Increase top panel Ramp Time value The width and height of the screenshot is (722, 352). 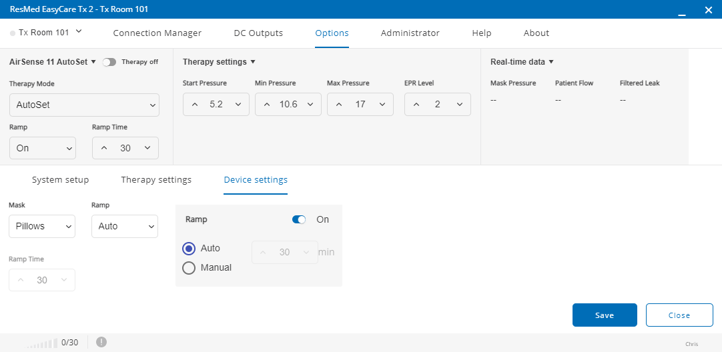(x=104, y=148)
